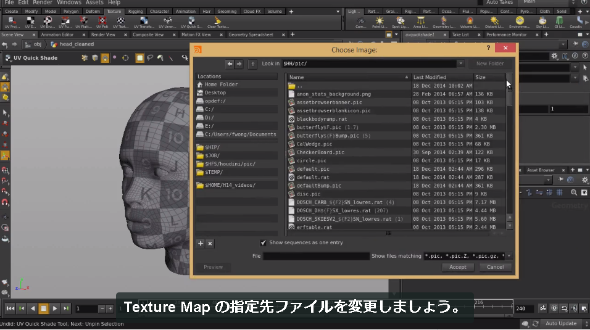Remove a location with the x icon
Viewport: 590px width, 330px height.
pos(210,244)
